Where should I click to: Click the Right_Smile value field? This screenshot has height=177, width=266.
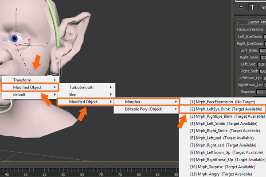263,58
